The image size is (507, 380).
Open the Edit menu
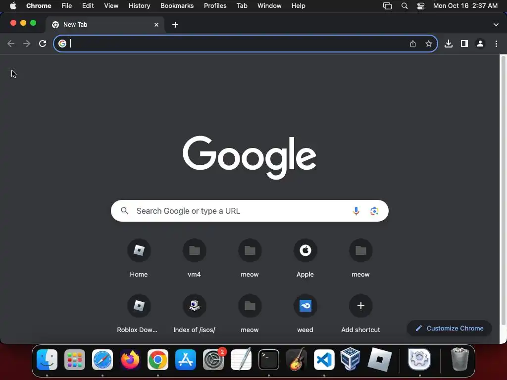(88, 6)
